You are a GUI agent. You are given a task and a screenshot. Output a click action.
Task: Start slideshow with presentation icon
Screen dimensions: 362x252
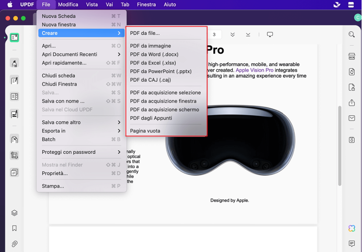[x=270, y=34]
